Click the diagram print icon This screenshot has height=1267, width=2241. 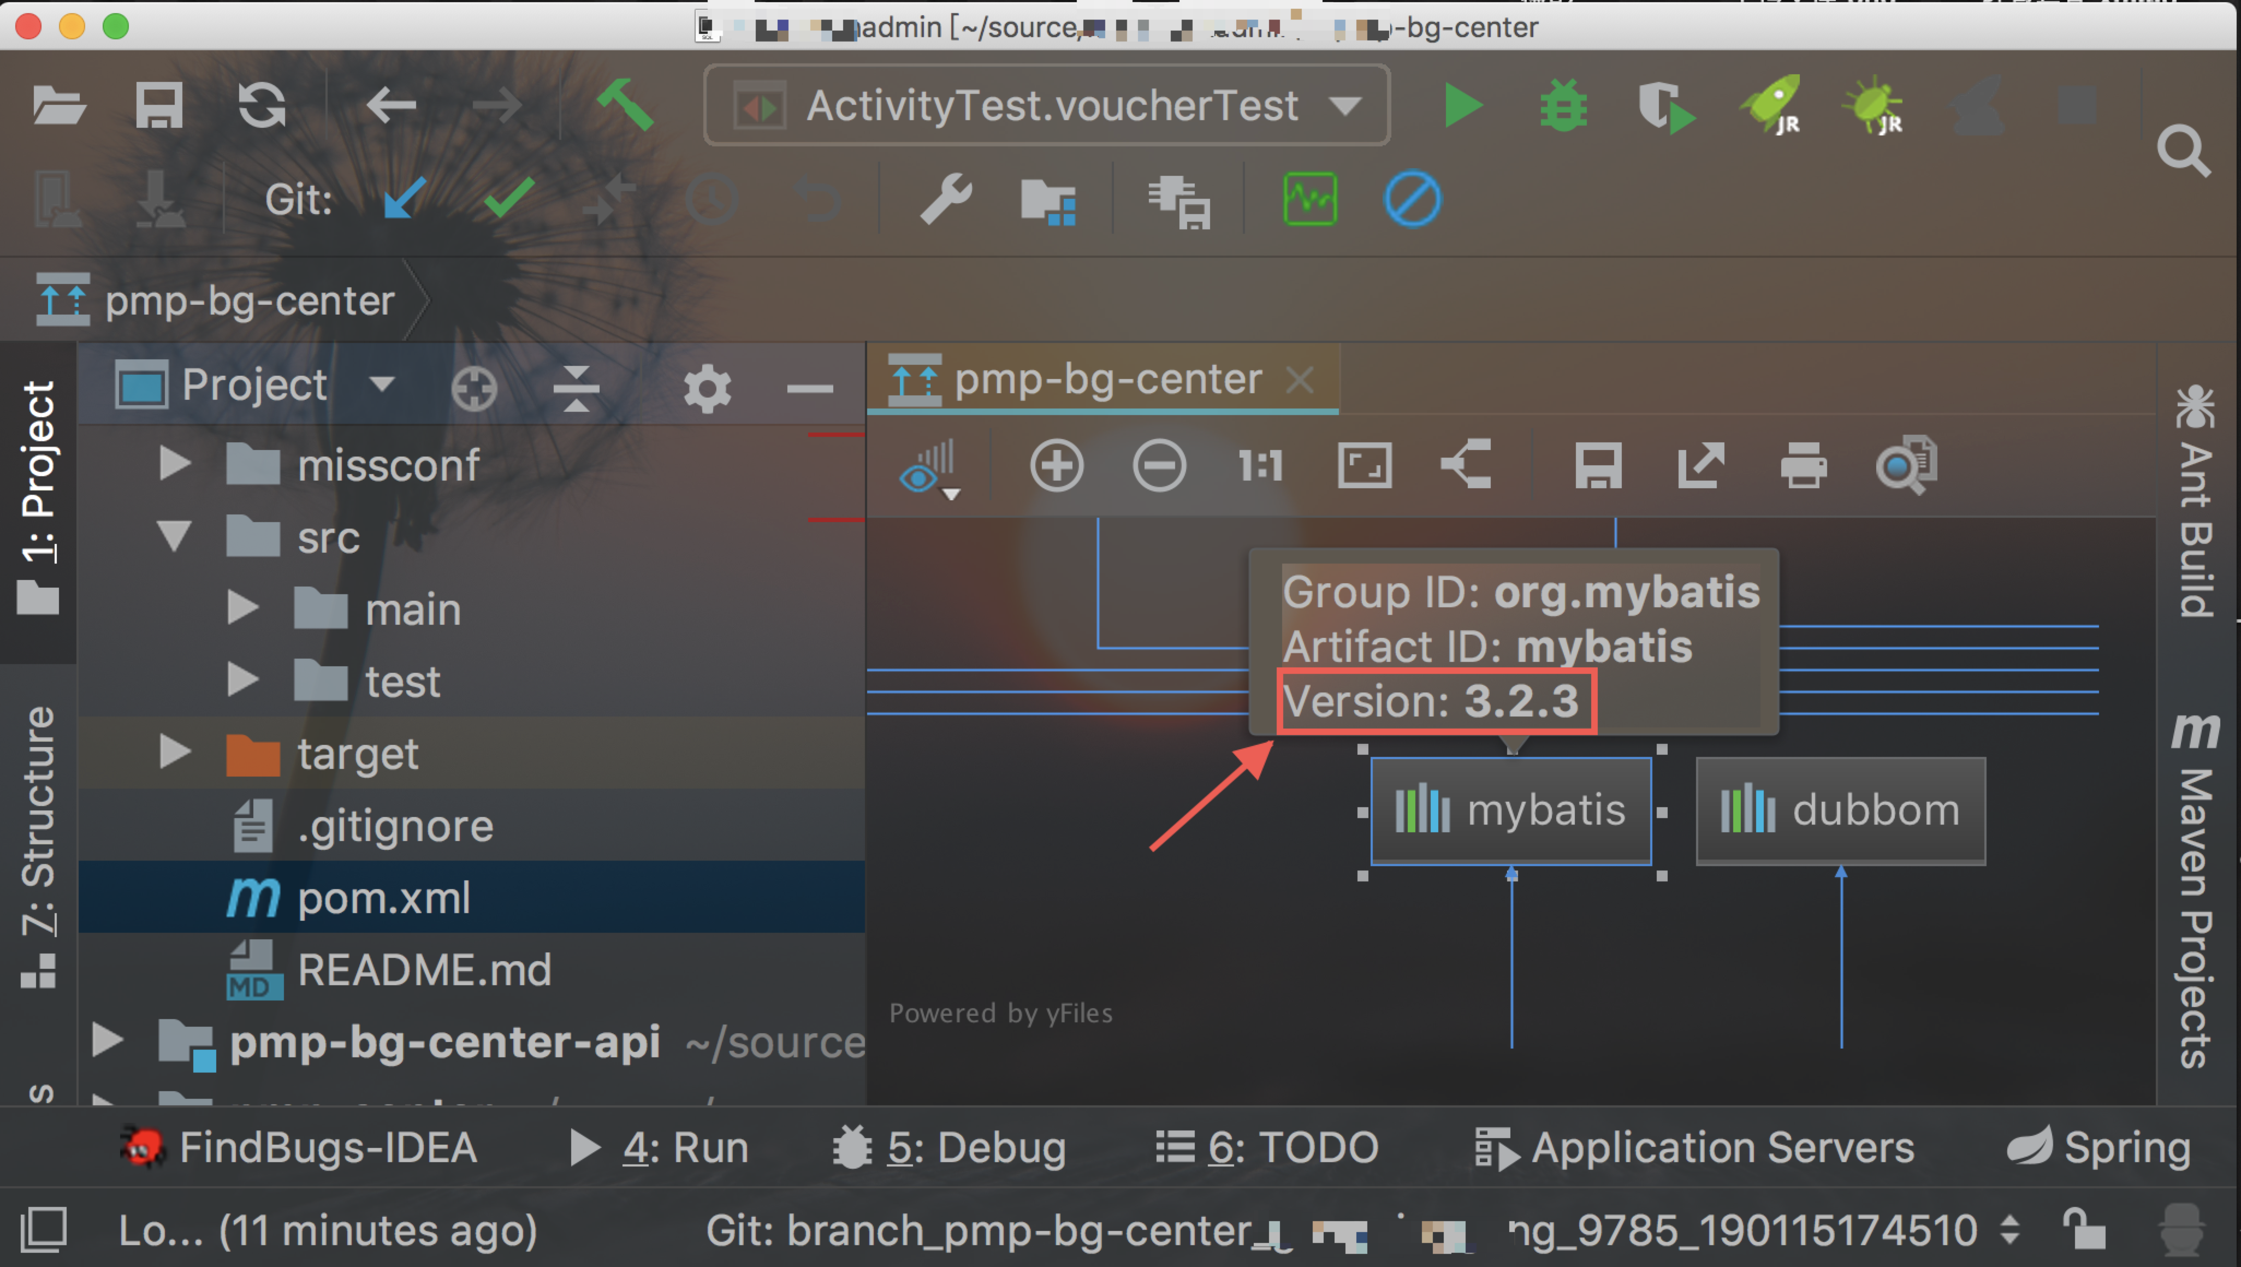click(1804, 465)
